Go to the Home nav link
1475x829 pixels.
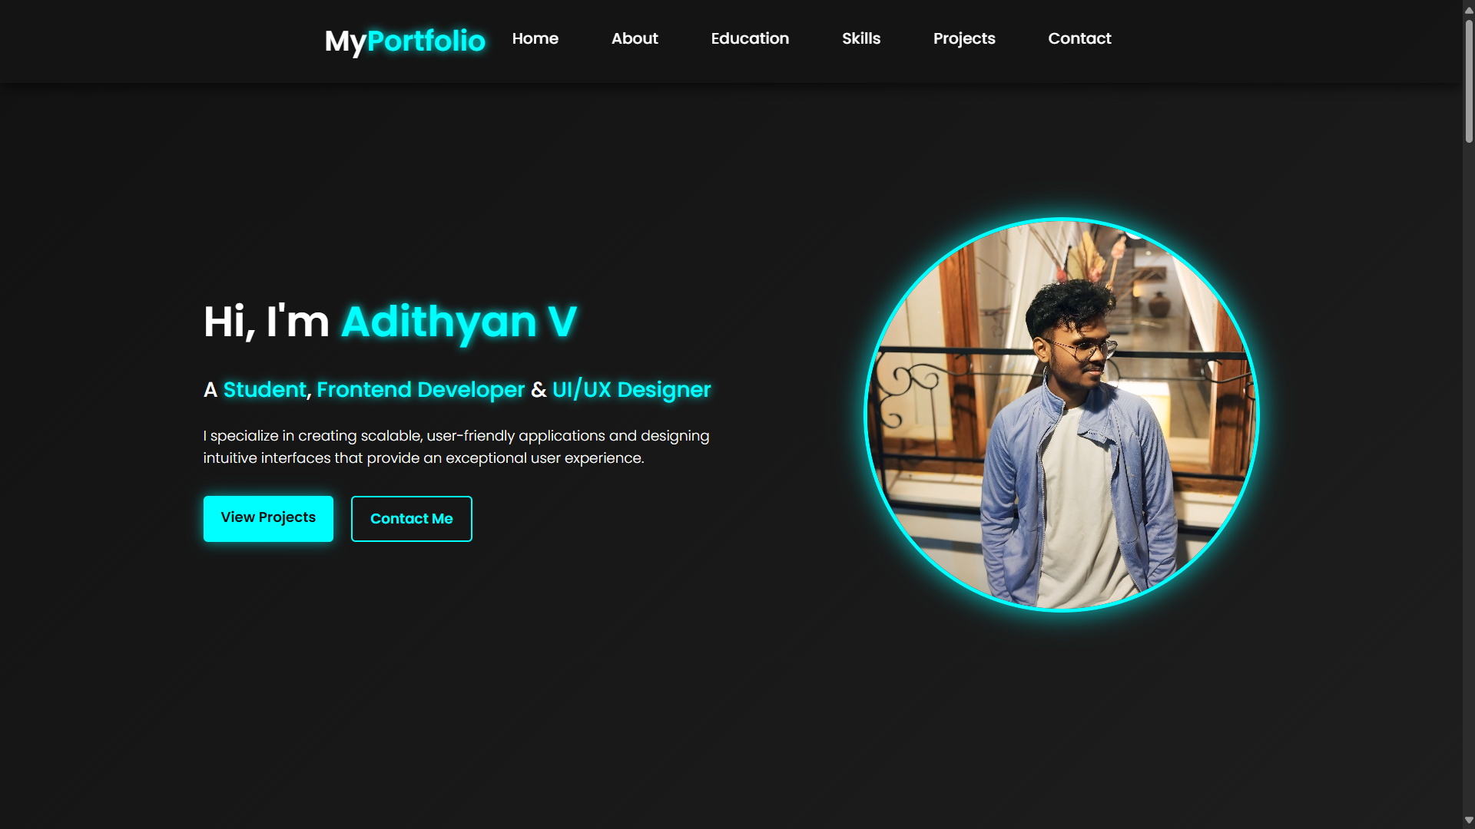click(535, 38)
